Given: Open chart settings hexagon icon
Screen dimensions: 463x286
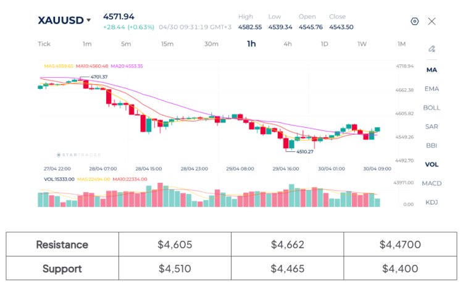Looking at the screenshot, I should [x=415, y=21].
